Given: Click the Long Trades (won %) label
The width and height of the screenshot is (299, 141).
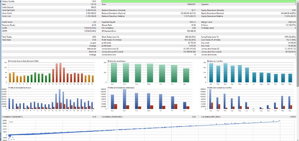Looking at the screenshot, I should [210, 37].
